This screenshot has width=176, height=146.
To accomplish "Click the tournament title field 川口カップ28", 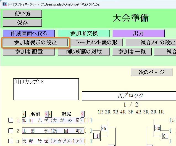I will pyautogui.click(x=46, y=89).
